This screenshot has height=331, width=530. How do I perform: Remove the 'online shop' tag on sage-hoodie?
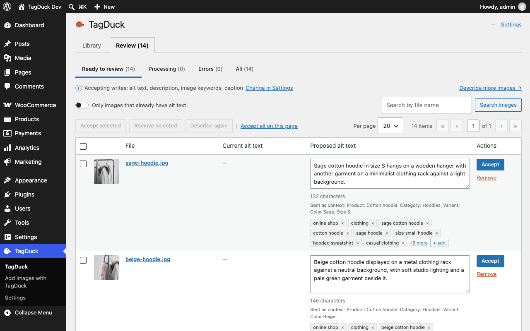(x=342, y=223)
